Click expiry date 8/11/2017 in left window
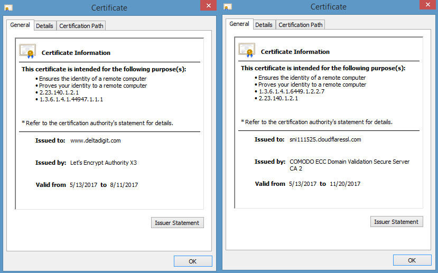 point(124,185)
